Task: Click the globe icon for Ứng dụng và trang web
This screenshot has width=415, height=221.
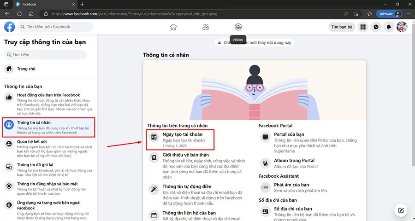Action: [9, 205]
